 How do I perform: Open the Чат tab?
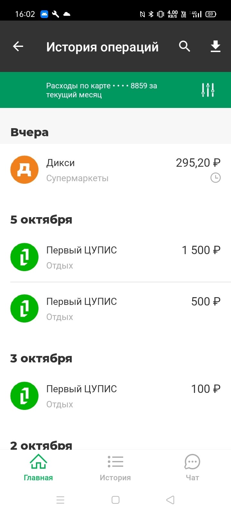click(x=192, y=467)
